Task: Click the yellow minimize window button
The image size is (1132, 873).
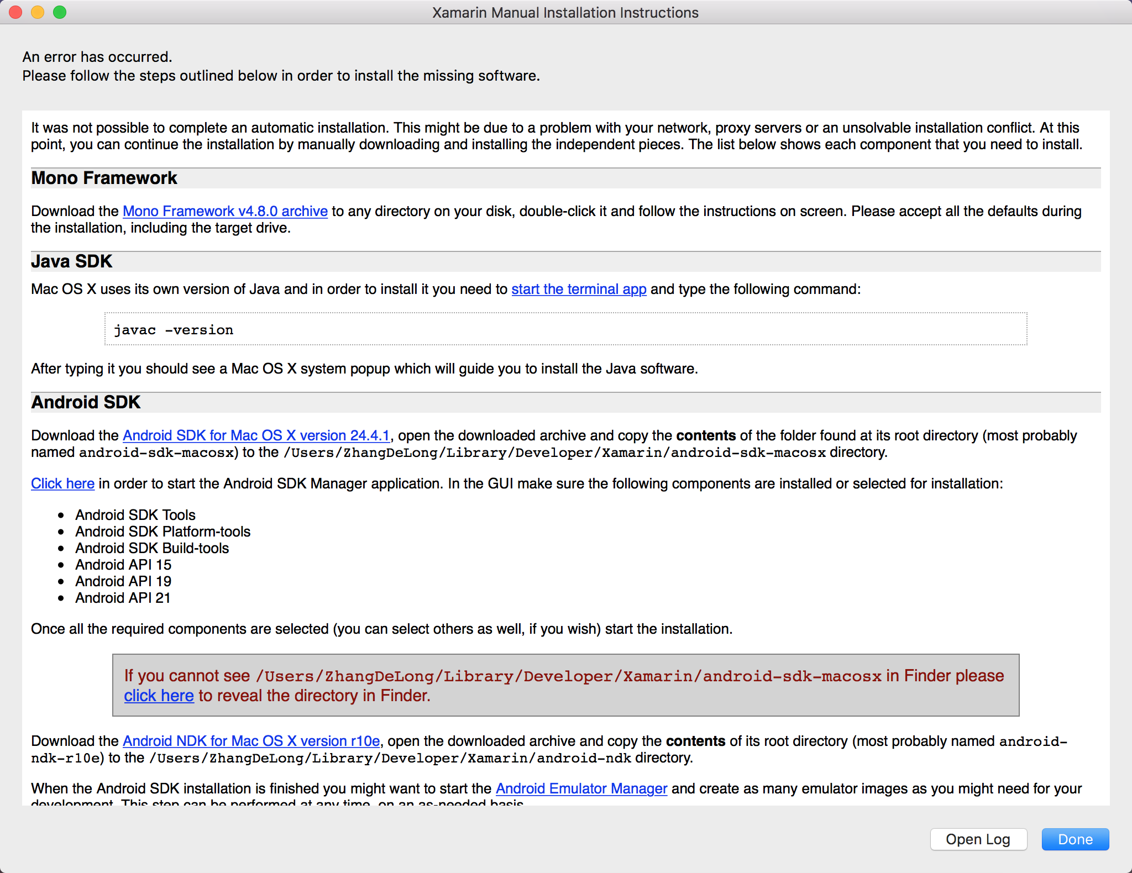Action: [38, 12]
